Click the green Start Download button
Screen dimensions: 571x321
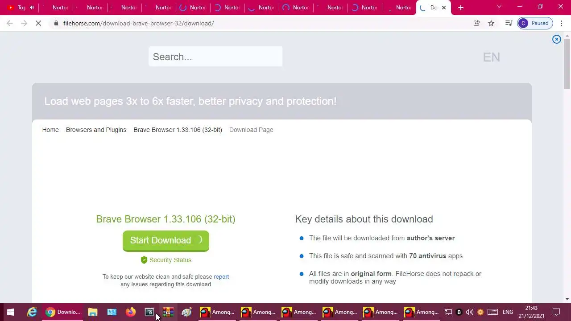(x=166, y=241)
